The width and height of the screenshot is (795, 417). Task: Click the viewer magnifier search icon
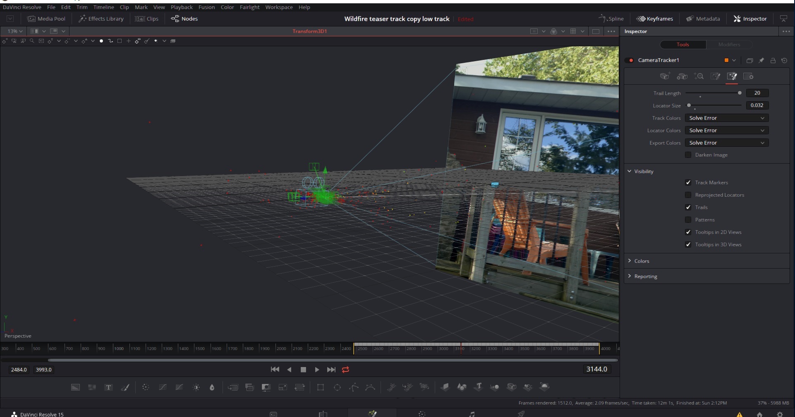point(32,41)
